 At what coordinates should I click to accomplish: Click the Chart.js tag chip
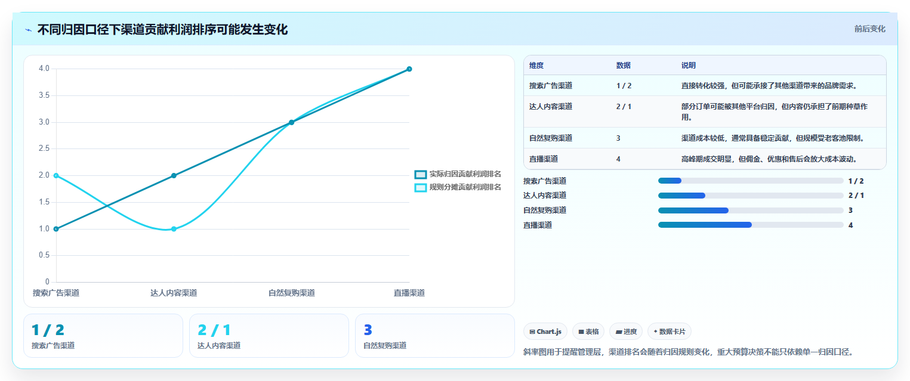(545, 332)
